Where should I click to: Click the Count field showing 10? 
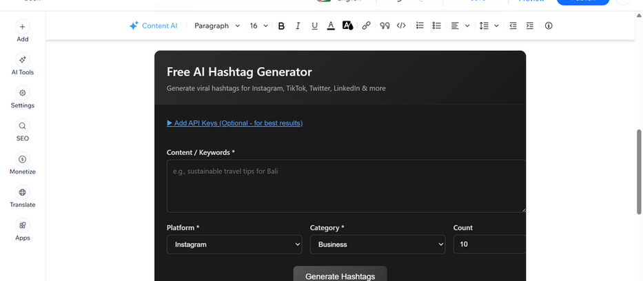point(489,244)
